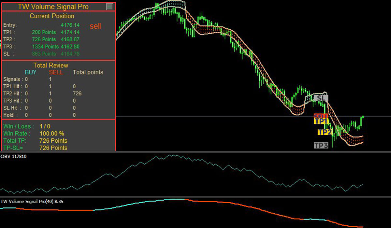Select the yellow TP1 marker on the chart
The width and height of the screenshot is (391, 228).
(x=321, y=121)
